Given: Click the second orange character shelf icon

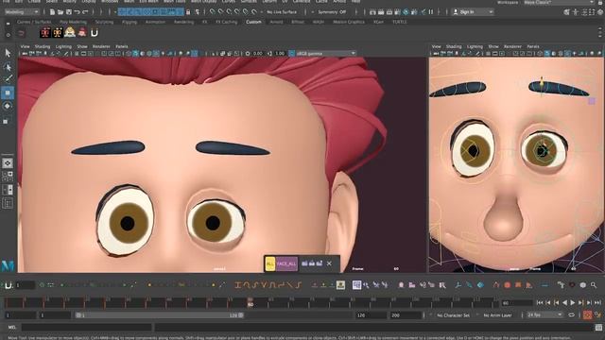Looking at the screenshot, I should (x=58, y=33).
